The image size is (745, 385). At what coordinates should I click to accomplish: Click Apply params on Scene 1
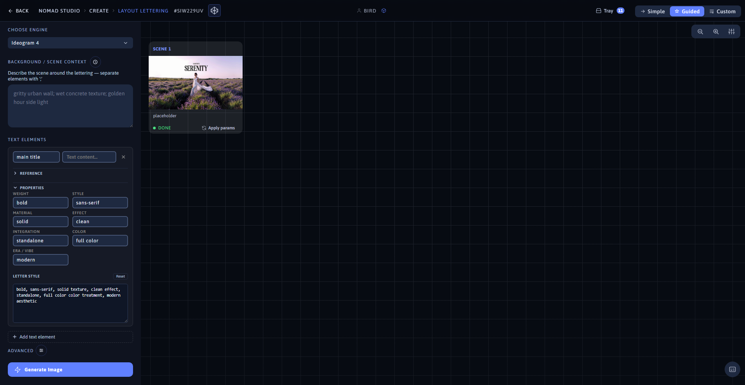218,128
